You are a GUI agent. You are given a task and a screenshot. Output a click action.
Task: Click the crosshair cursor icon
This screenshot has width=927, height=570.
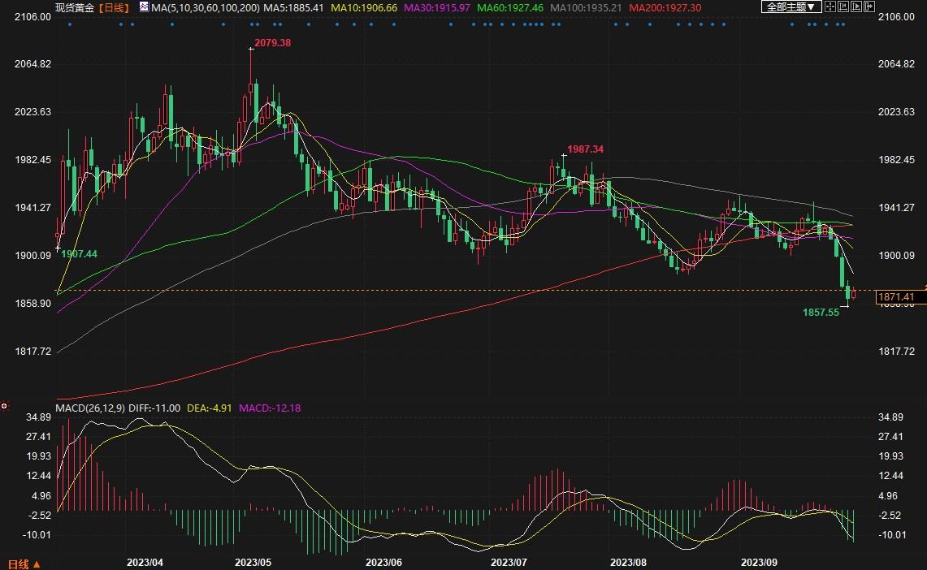point(830,6)
